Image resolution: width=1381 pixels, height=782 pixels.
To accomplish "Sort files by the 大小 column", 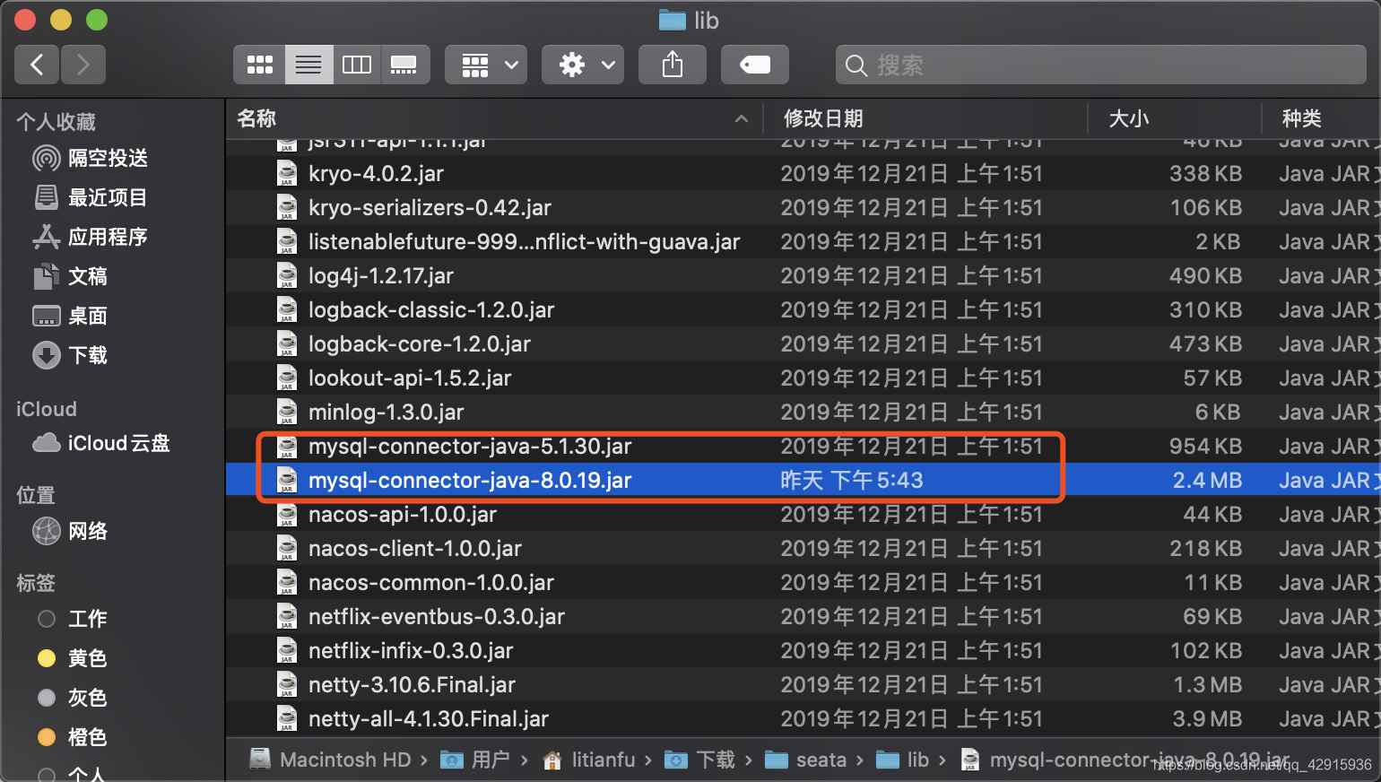I will [x=1128, y=118].
